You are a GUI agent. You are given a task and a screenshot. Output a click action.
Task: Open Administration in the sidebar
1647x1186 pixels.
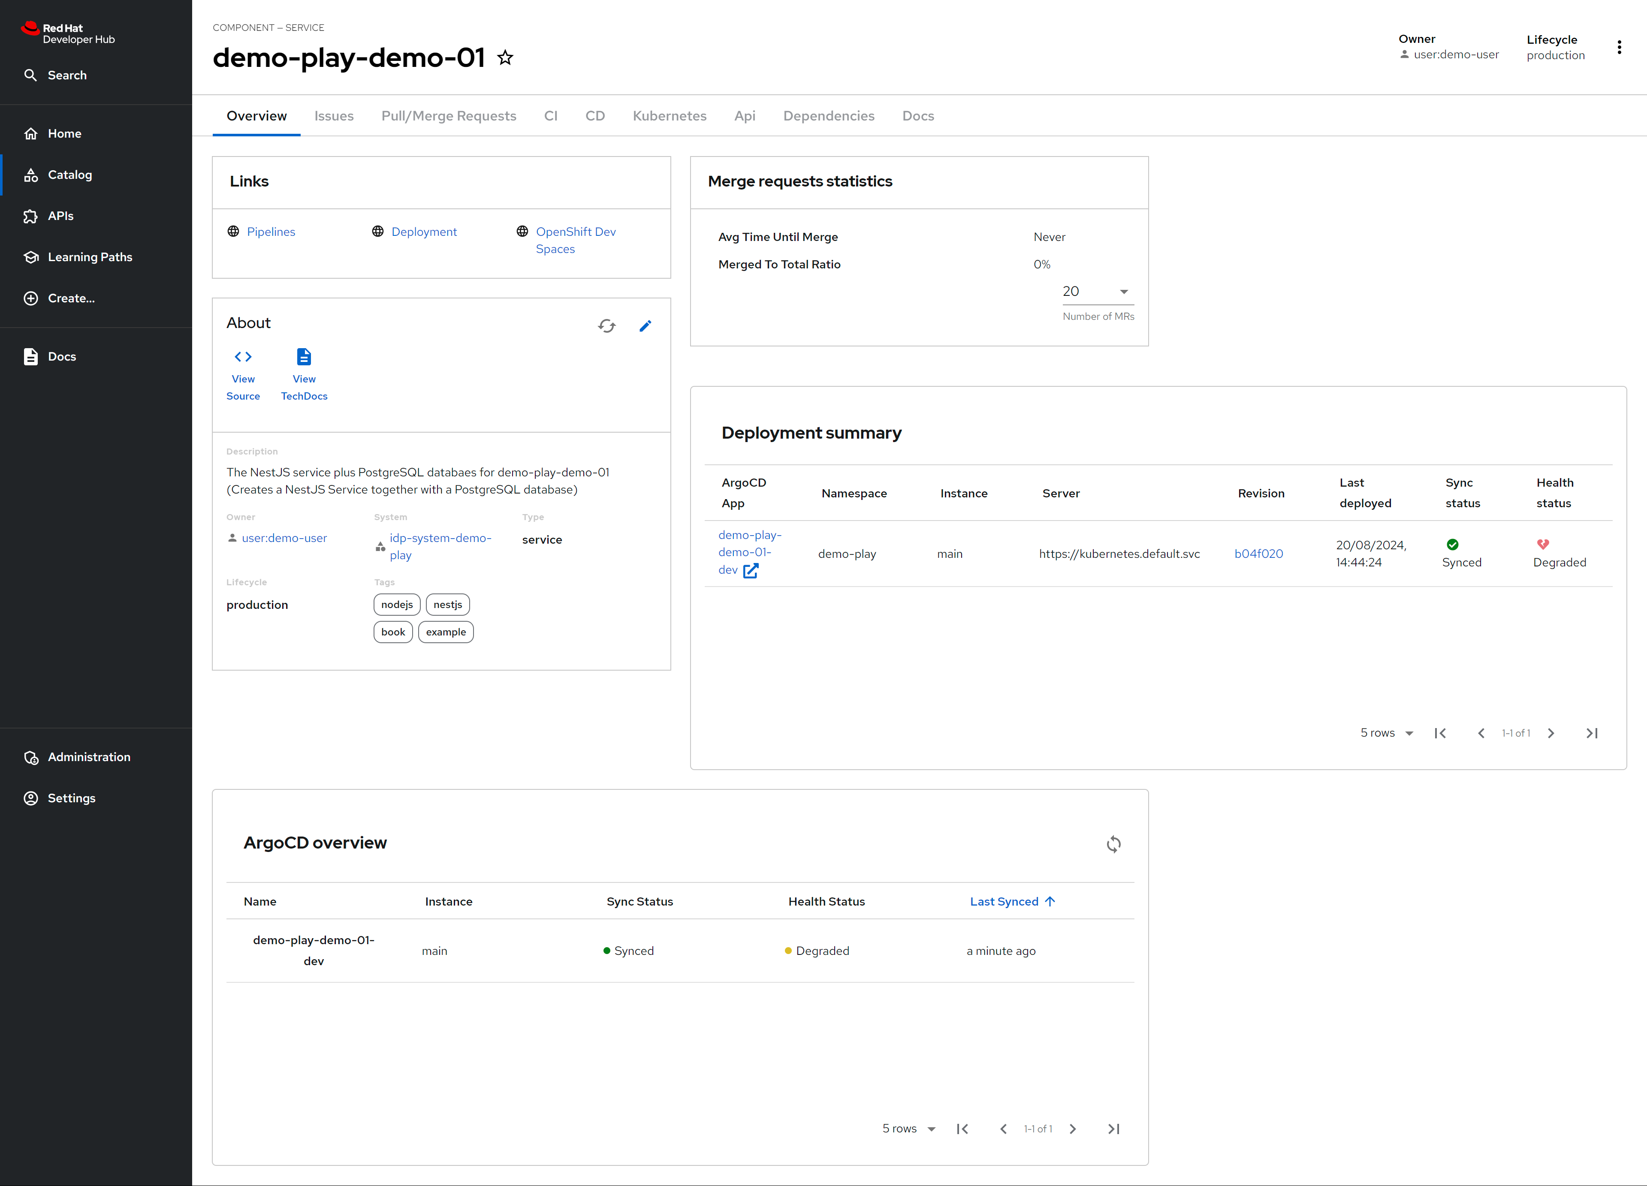pos(89,757)
